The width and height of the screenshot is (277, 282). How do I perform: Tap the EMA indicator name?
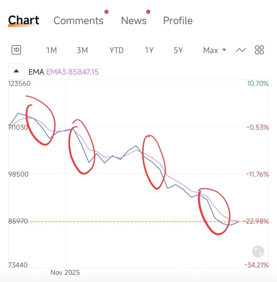[x=36, y=72]
